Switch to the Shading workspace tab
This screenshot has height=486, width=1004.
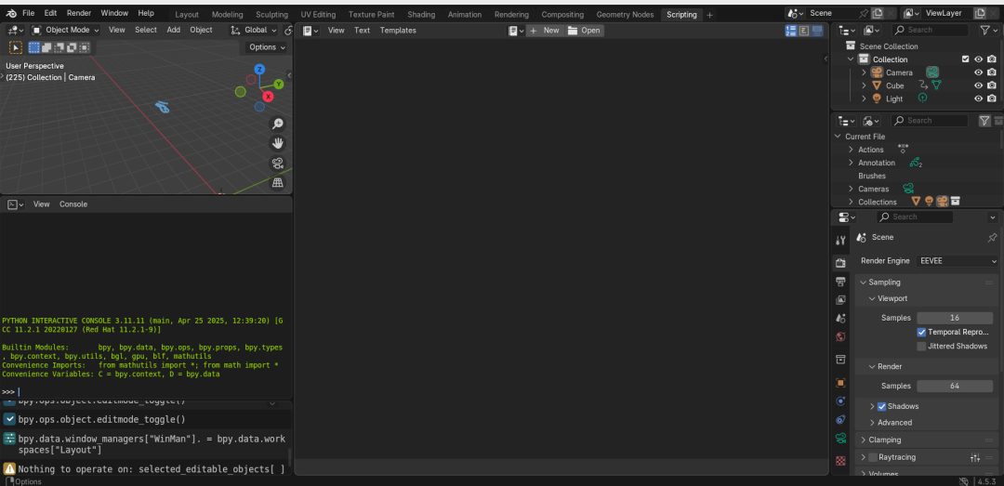tap(421, 14)
